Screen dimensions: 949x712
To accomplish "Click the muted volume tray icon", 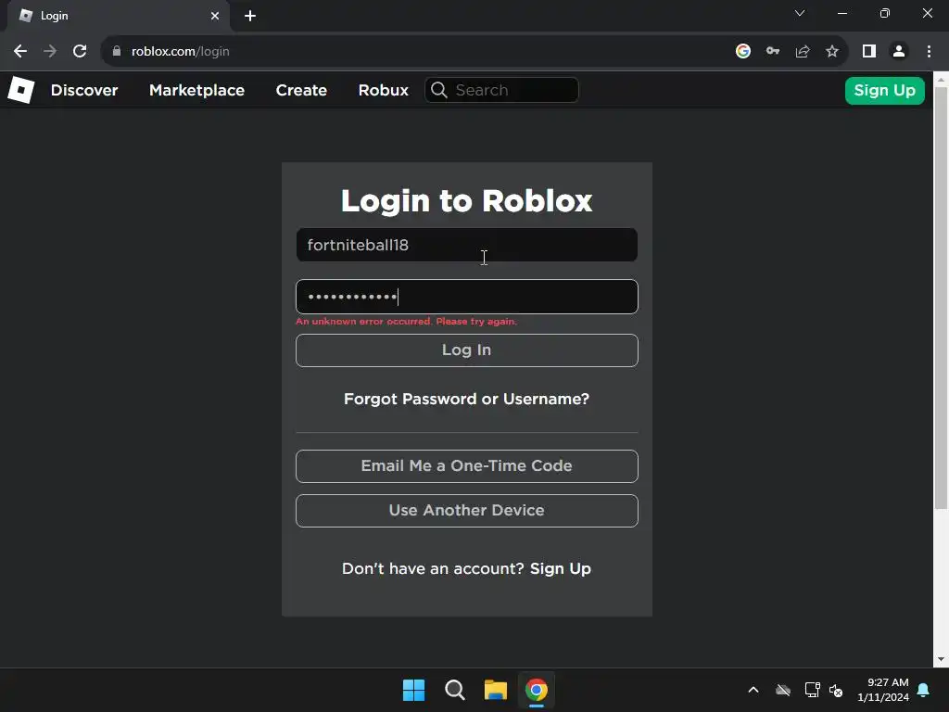I will (x=837, y=690).
